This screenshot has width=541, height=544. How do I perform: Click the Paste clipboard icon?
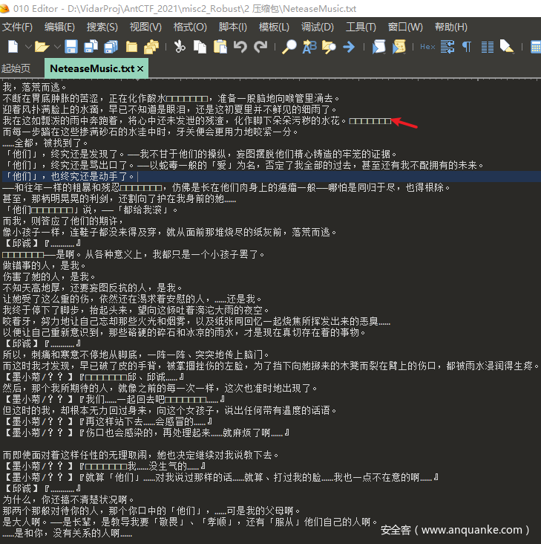(x=220, y=47)
